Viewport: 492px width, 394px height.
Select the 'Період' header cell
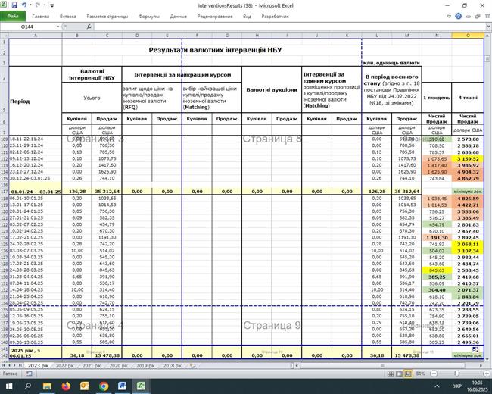[x=36, y=101]
